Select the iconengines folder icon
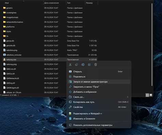The image size is (162, 135). (x=4, y=12)
